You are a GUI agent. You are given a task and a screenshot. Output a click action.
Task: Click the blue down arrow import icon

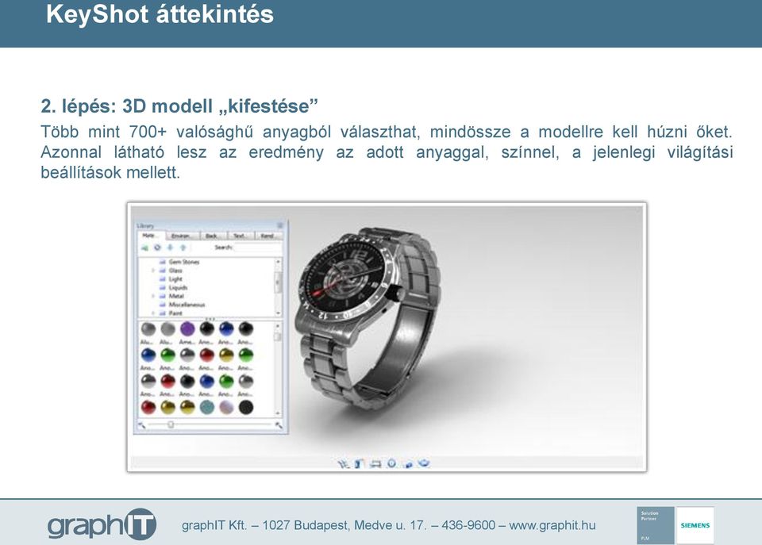point(170,248)
